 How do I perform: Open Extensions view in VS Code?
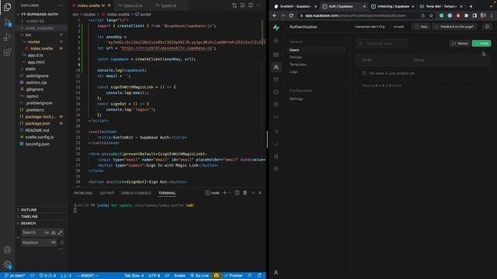tap(7, 52)
